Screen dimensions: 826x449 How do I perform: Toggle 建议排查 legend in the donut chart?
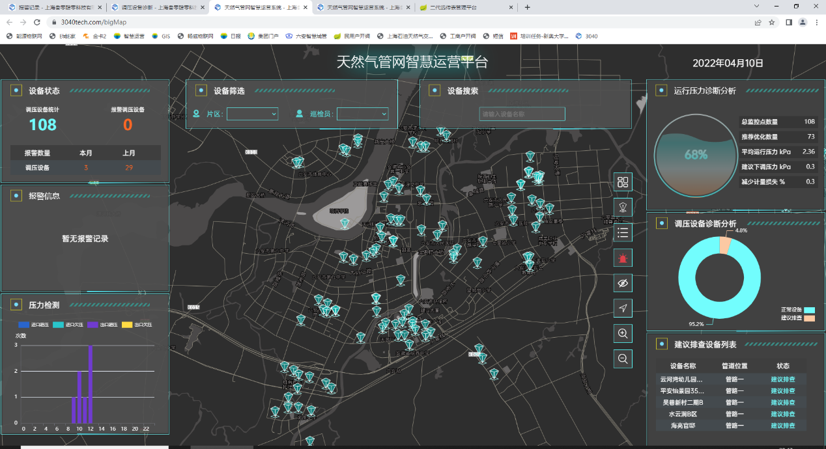click(x=809, y=318)
